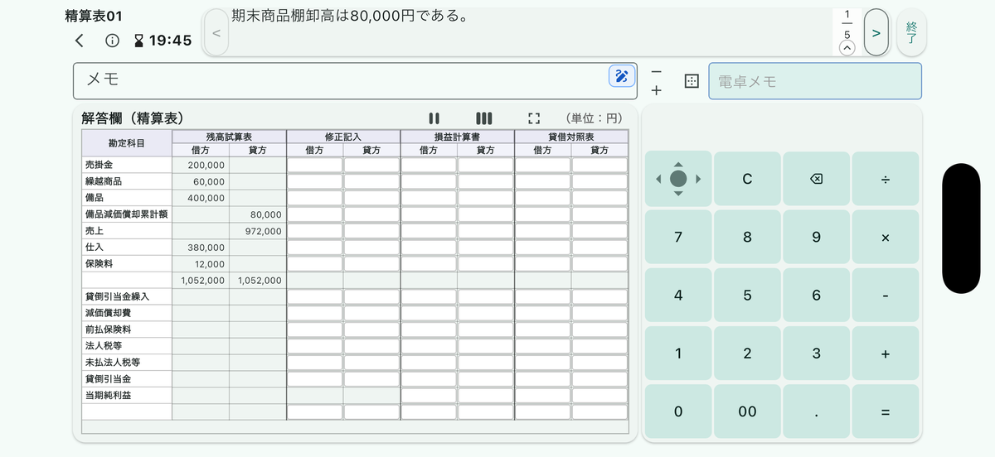Tap the calculator 7 key

pos(678,237)
